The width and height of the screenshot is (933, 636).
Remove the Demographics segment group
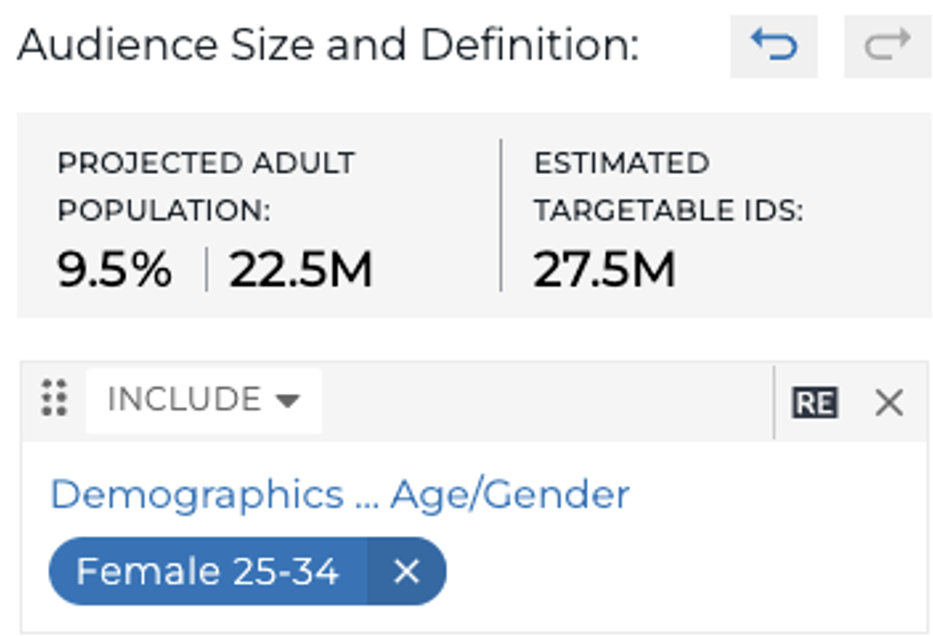[x=889, y=402]
